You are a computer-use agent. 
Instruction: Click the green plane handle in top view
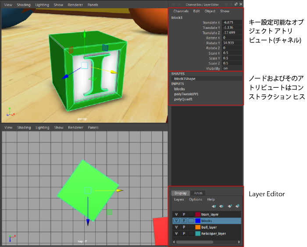click(x=110, y=212)
